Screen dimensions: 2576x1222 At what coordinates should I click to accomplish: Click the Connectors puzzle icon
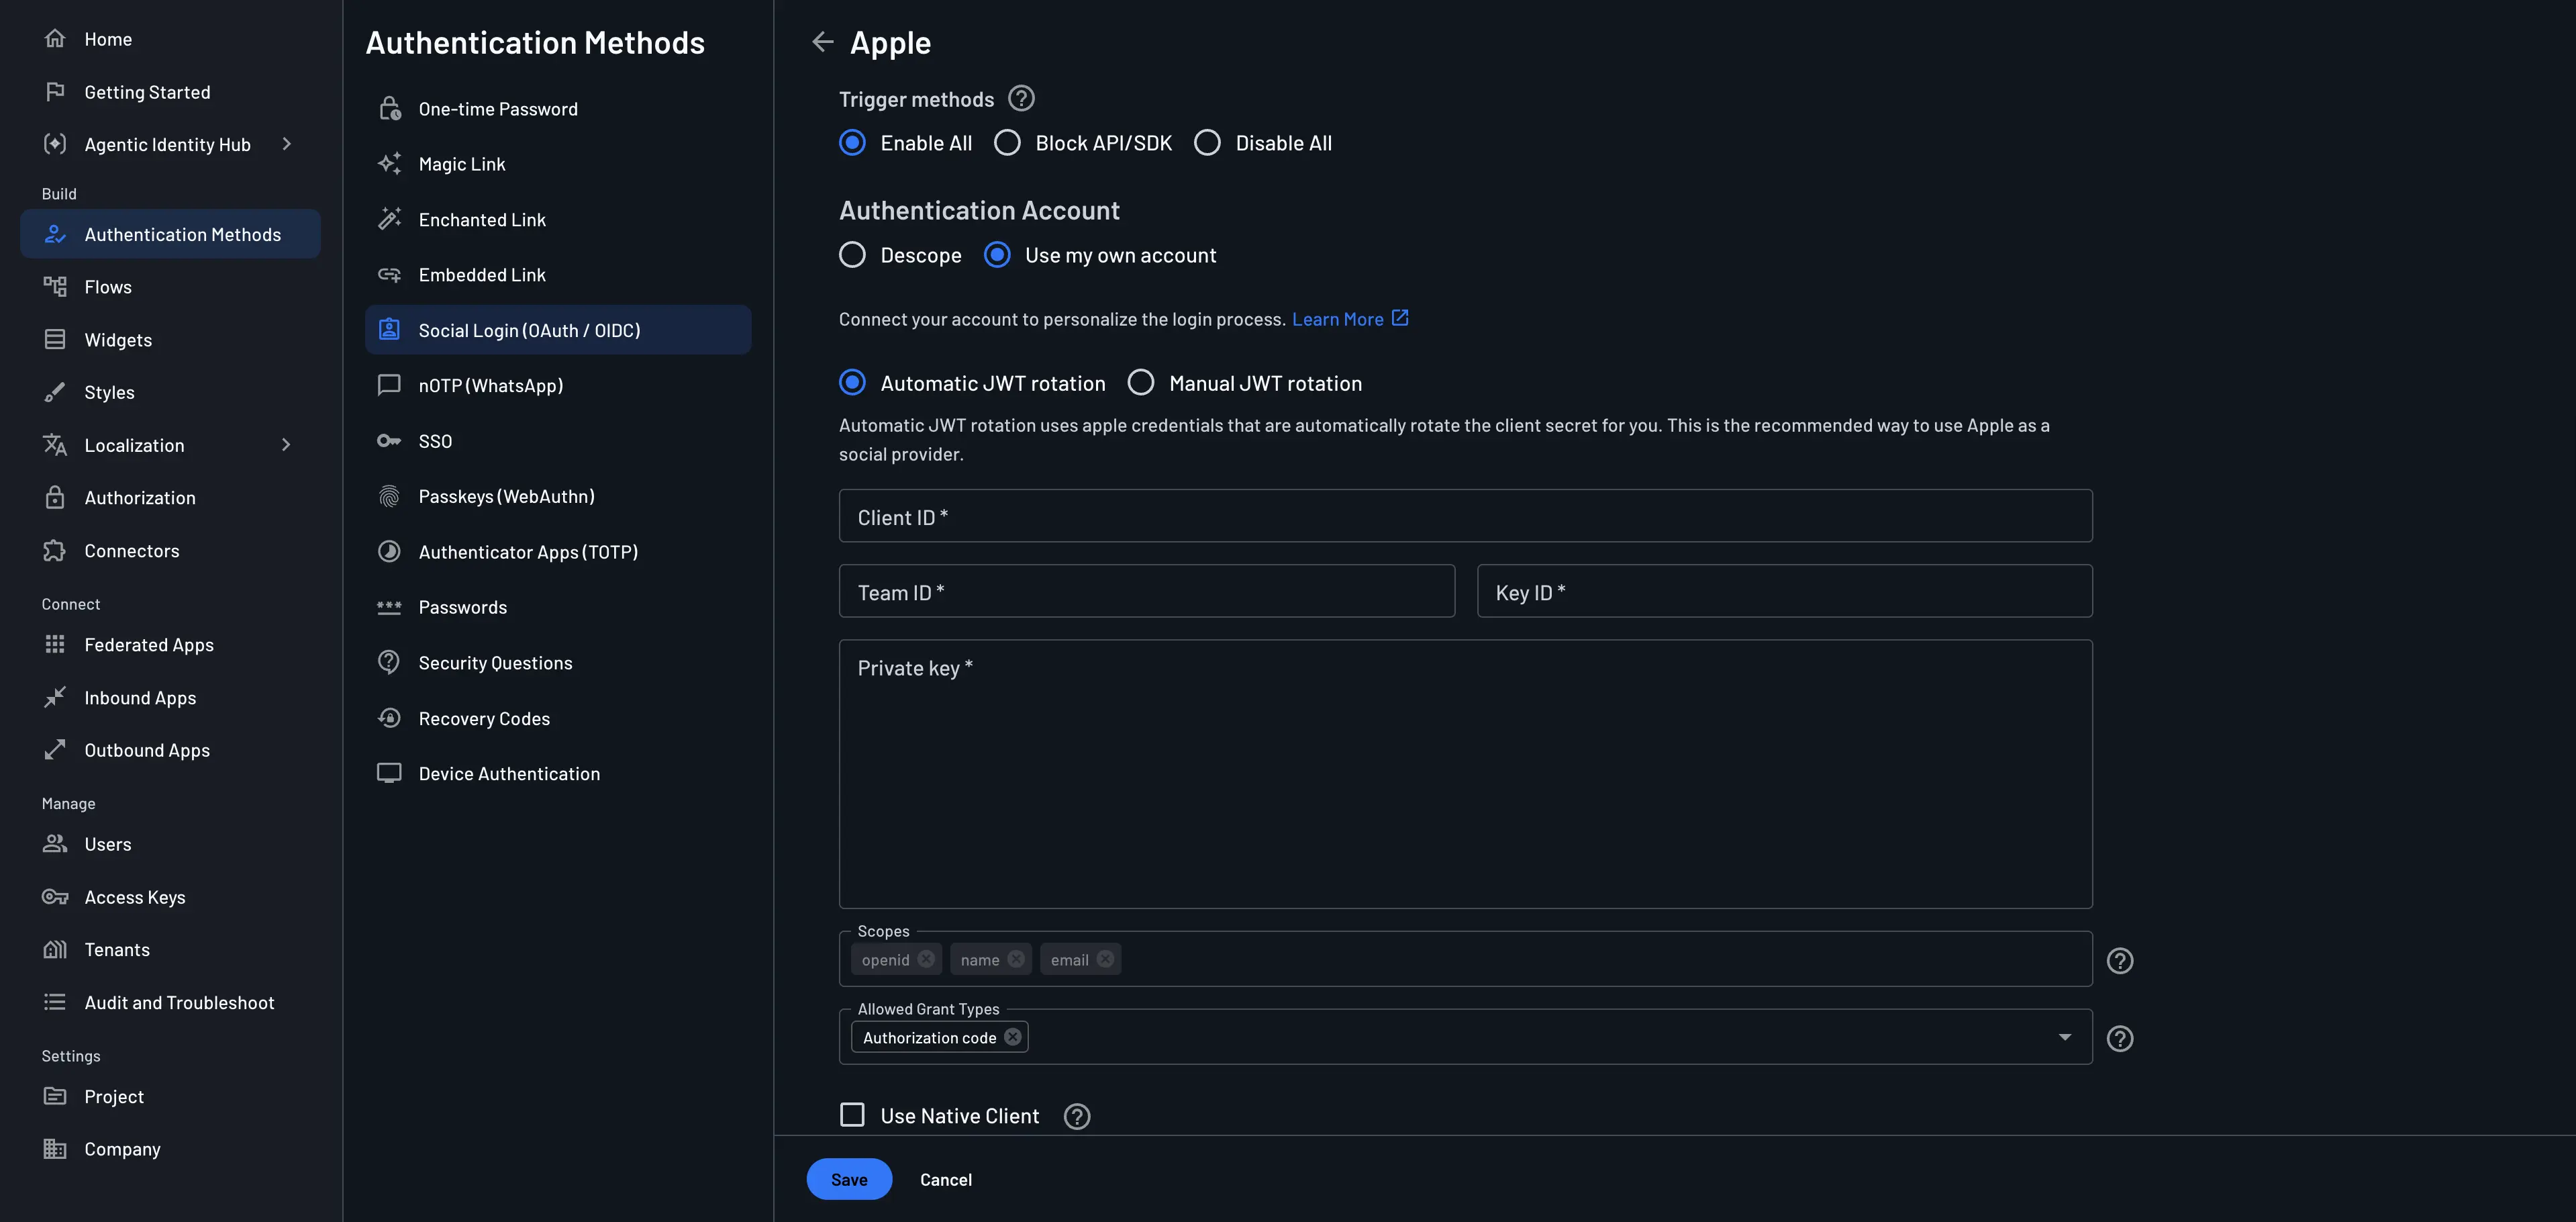click(55, 551)
